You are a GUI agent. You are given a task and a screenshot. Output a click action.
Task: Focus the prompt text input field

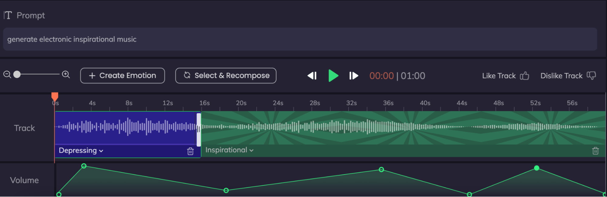click(x=300, y=39)
